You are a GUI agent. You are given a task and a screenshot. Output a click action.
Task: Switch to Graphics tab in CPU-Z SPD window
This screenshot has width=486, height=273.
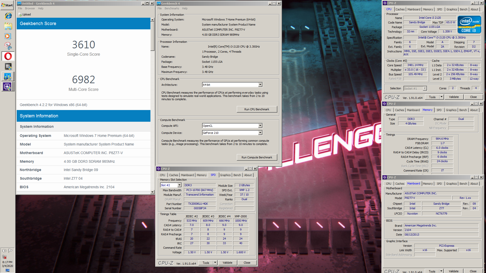pyautogui.click(x=225, y=175)
